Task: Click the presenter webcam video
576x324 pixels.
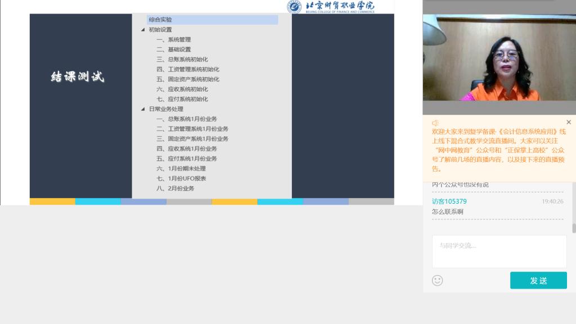Action: click(x=499, y=58)
